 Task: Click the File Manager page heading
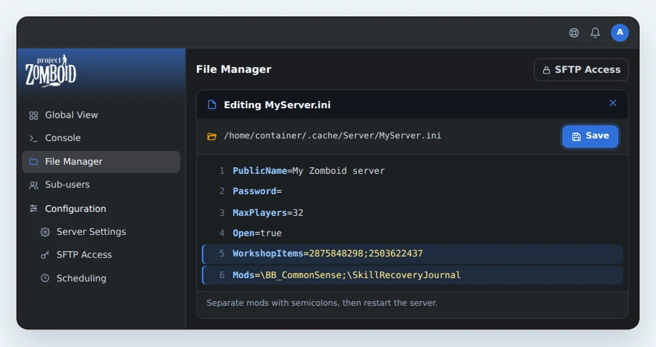[x=234, y=70]
